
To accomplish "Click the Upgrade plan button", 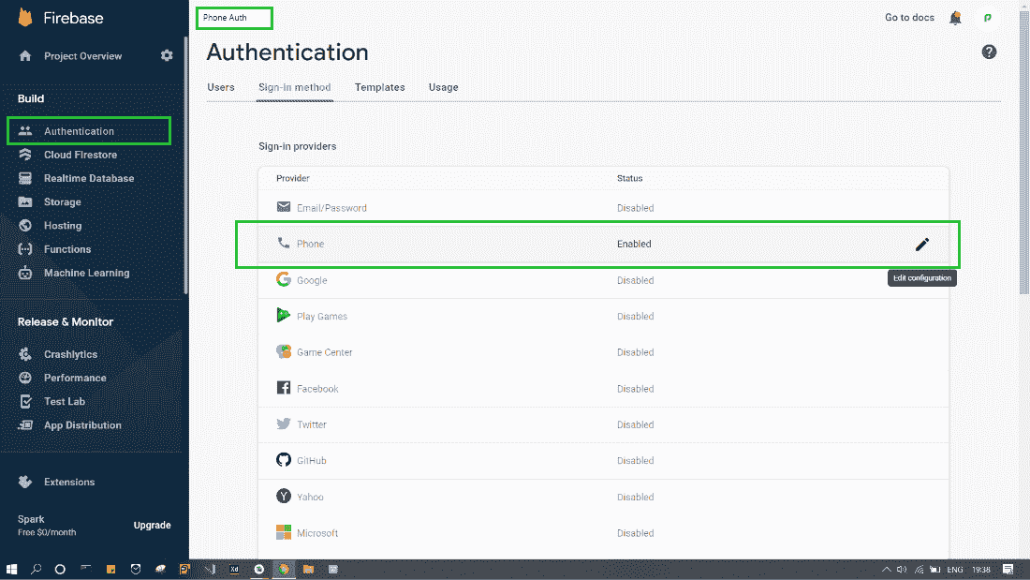I will pyautogui.click(x=152, y=526).
